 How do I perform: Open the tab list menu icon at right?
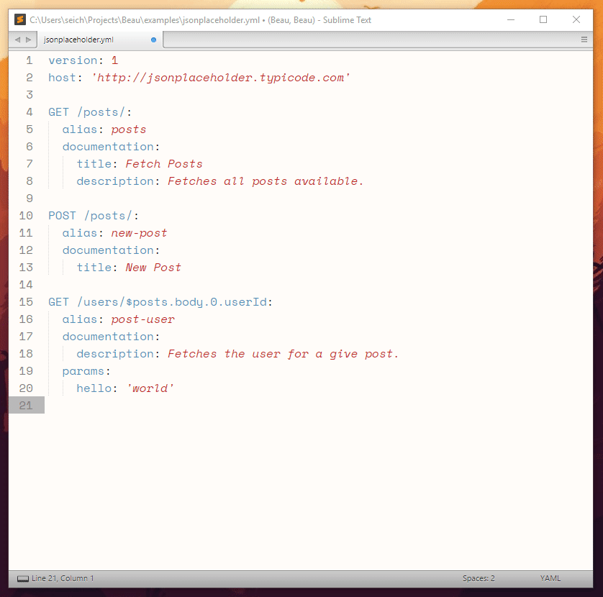[584, 40]
